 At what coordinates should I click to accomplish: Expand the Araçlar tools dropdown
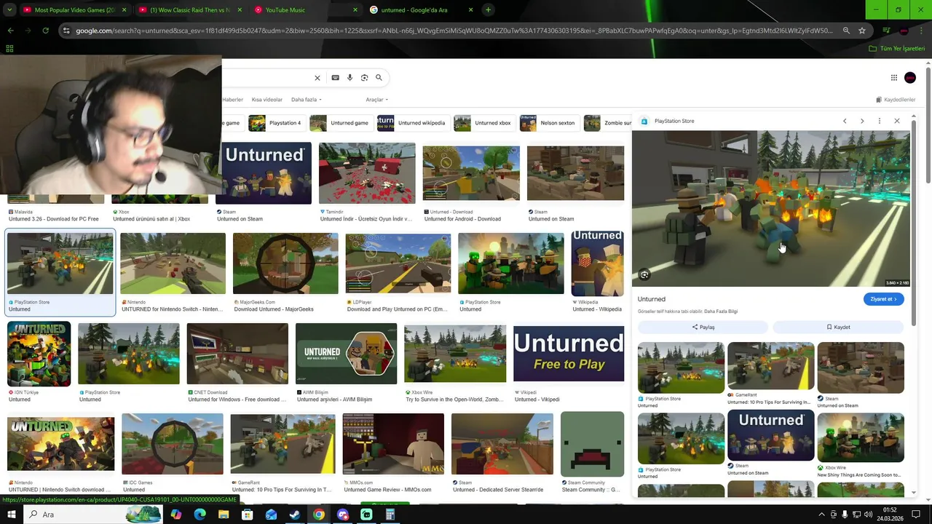point(376,100)
